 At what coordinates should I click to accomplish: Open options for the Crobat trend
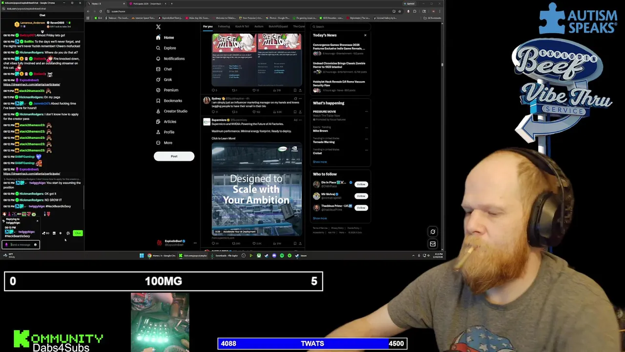point(366,150)
